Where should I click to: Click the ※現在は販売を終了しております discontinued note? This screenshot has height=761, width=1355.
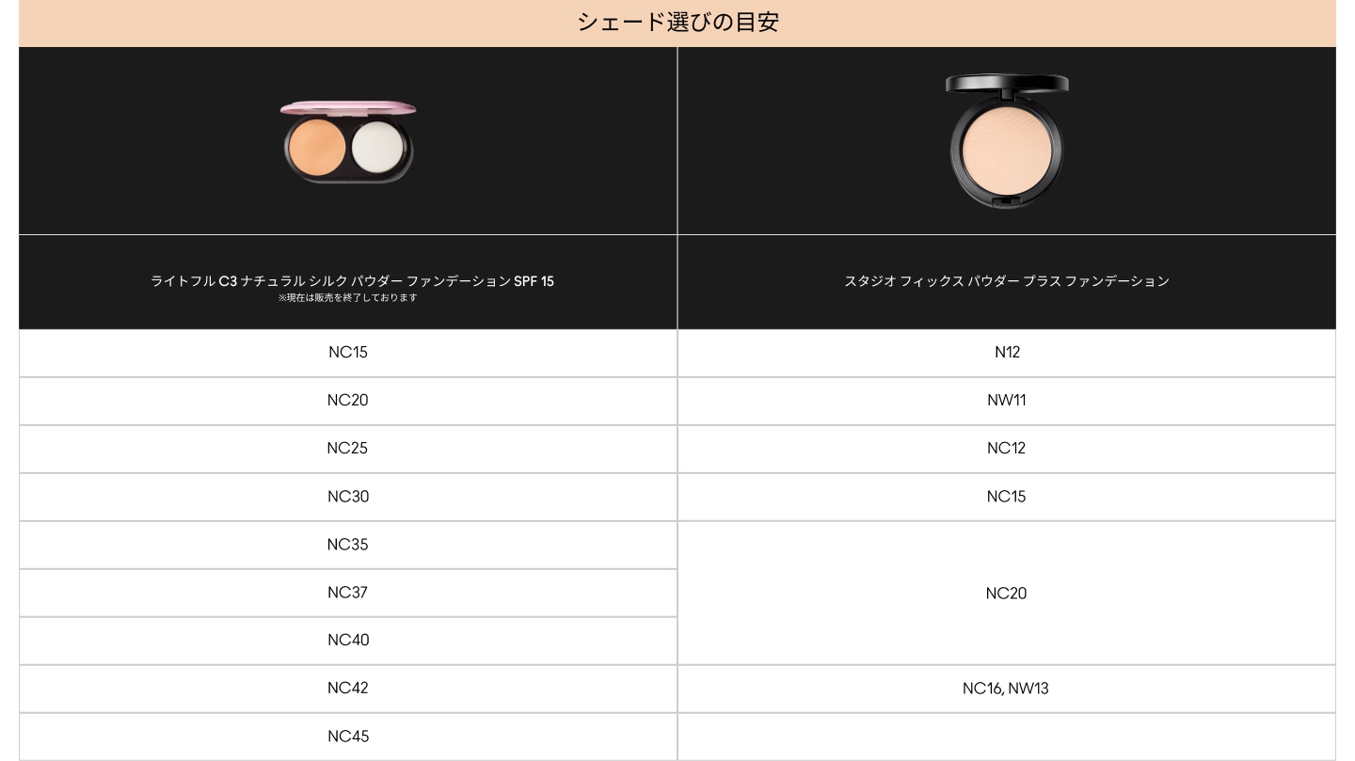click(347, 297)
